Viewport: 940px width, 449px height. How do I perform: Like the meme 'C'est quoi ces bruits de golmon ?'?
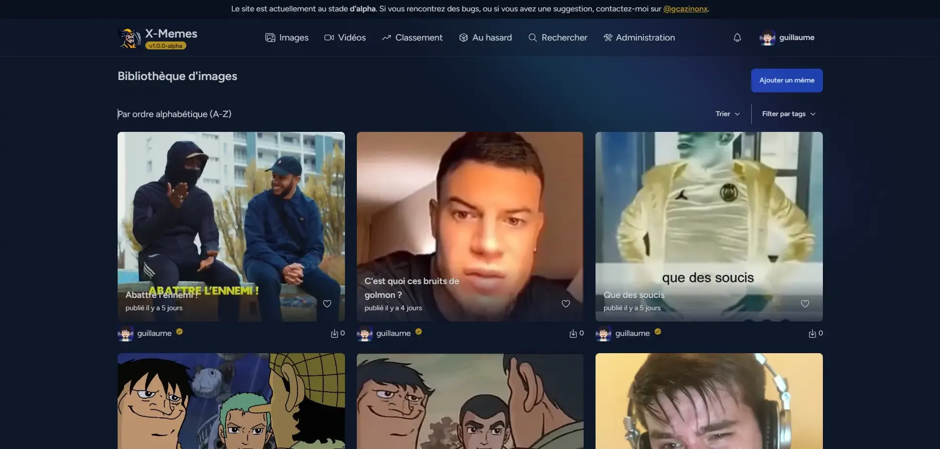[x=565, y=303]
